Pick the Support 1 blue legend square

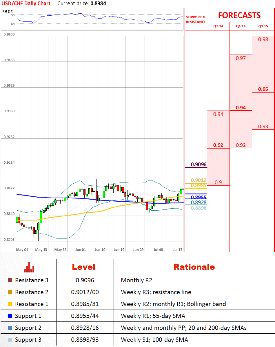10,316
